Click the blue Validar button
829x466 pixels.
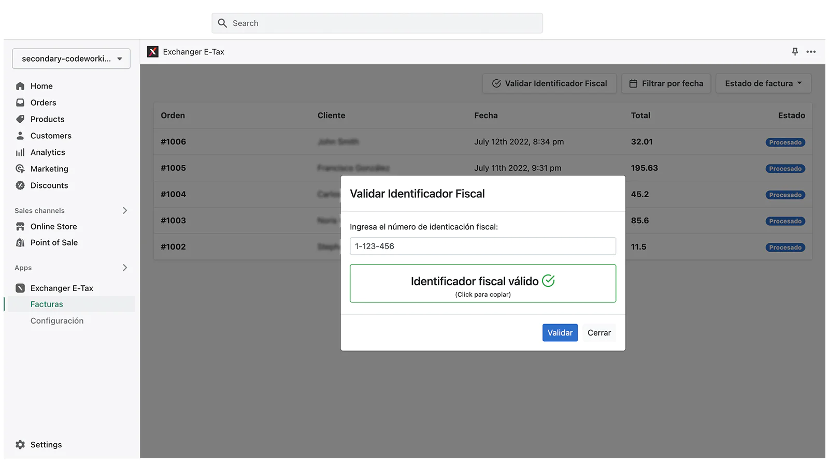pos(560,333)
